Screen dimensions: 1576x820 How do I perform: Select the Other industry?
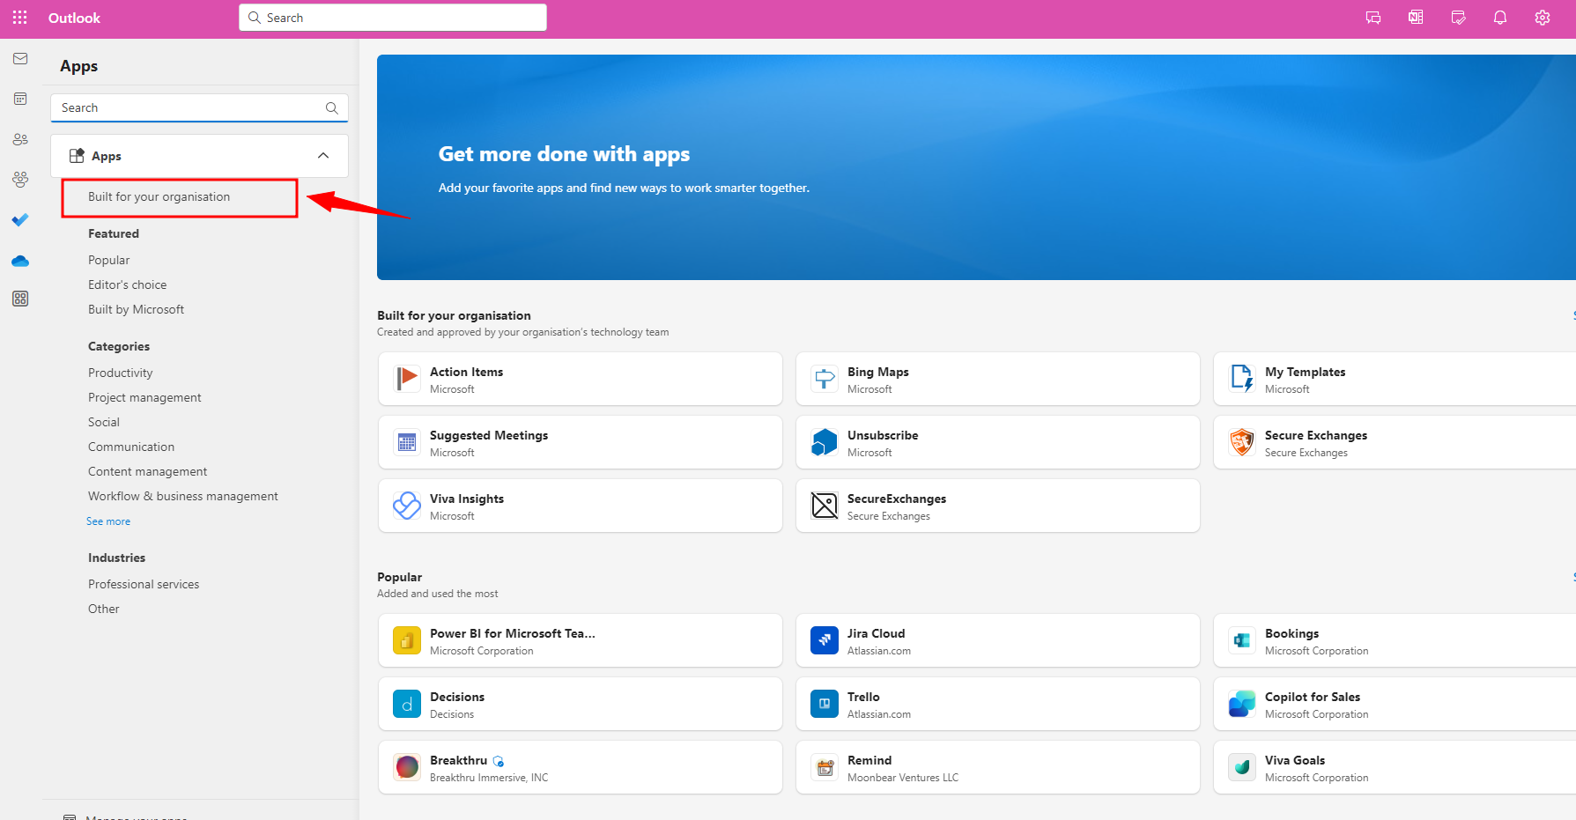pyautogui.click(x=104, y=609)
